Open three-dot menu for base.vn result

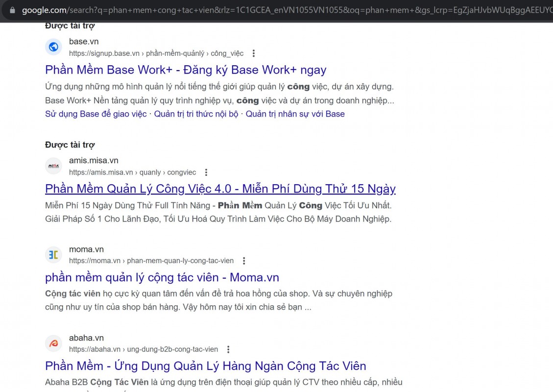(x=254, y=53)
